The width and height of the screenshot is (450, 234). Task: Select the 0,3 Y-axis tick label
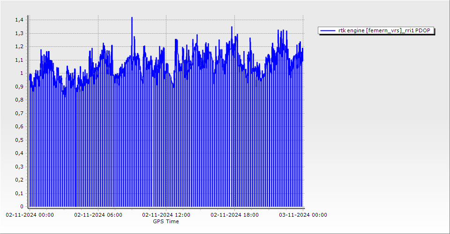coord(19,167)
